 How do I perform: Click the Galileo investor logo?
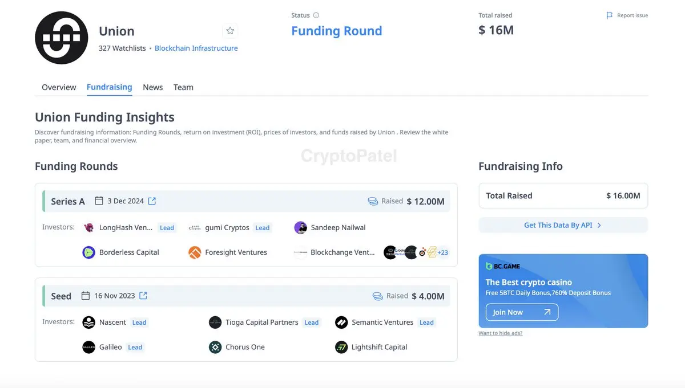pos(88,347)
